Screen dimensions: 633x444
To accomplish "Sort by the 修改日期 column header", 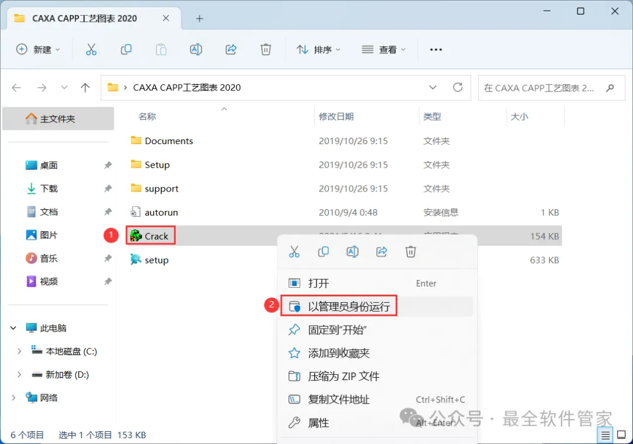I will [x=336, y=117].
